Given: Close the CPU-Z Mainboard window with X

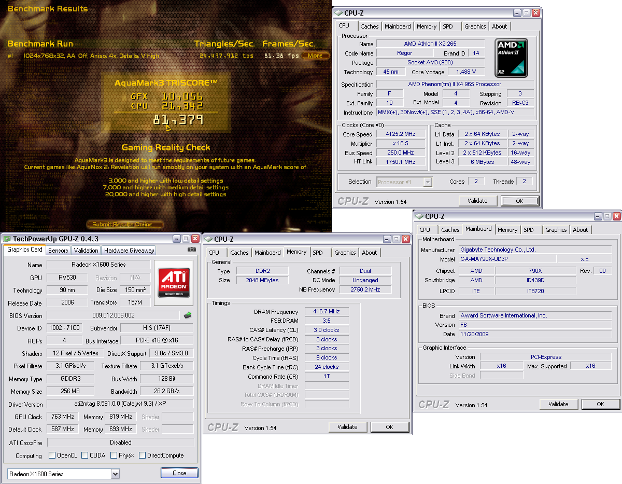Looking at the screenshot, I should pos(616,216).
